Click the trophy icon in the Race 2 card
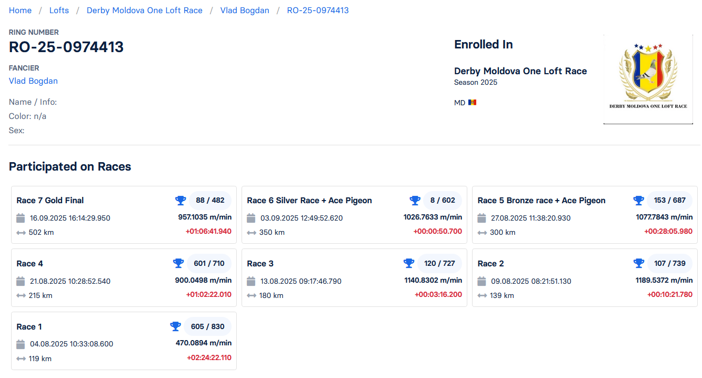This screenshot has width=702, height=378. pos(638,263)
